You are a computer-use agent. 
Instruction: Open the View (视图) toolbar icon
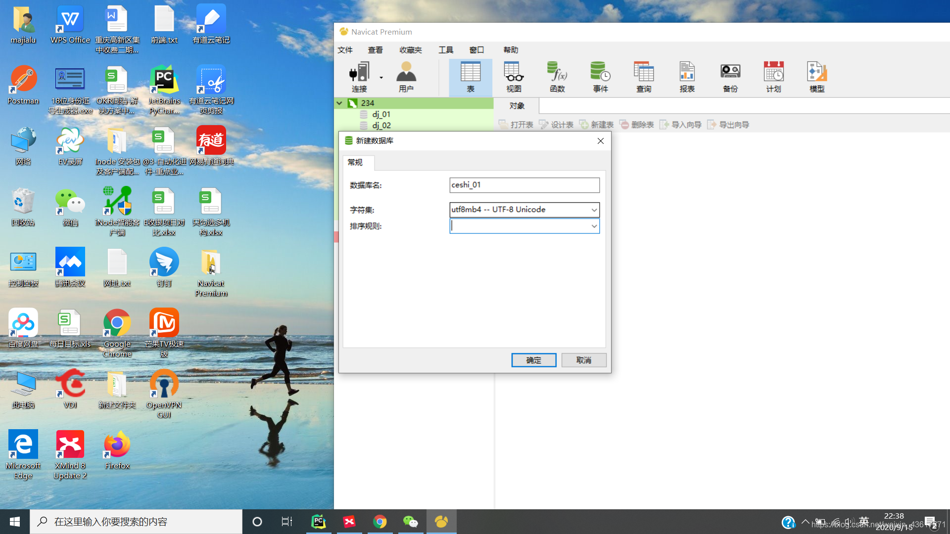pyautogui.click(x=514, y=77)
